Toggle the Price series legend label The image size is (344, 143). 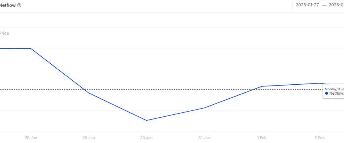tap(4, 33)
